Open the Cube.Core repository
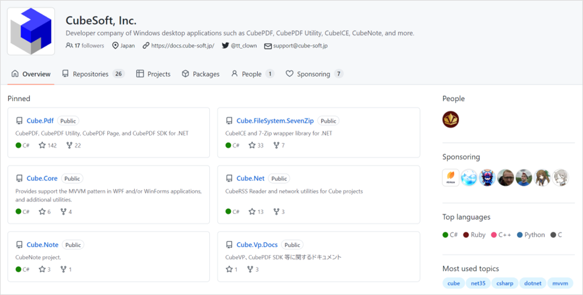 point(42,178)
